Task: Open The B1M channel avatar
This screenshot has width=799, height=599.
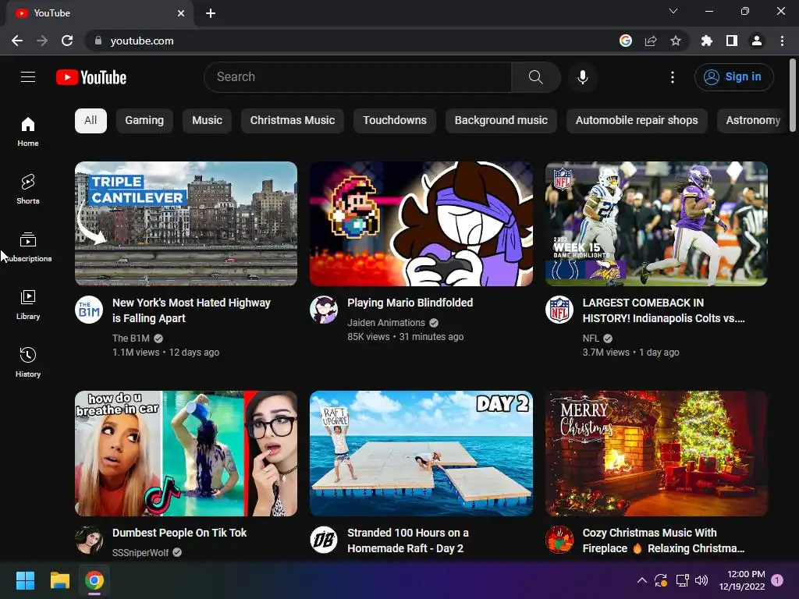Action: (x=89, y=310)
